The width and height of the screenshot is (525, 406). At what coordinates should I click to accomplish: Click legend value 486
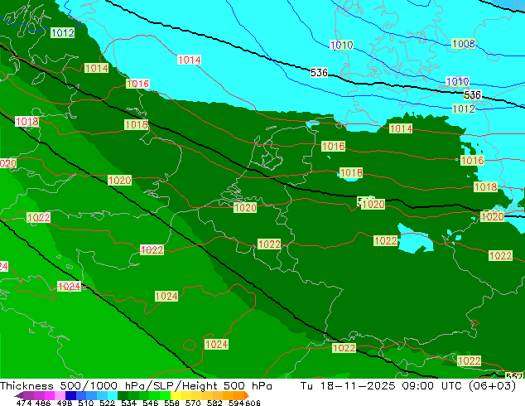coord(43,403)
